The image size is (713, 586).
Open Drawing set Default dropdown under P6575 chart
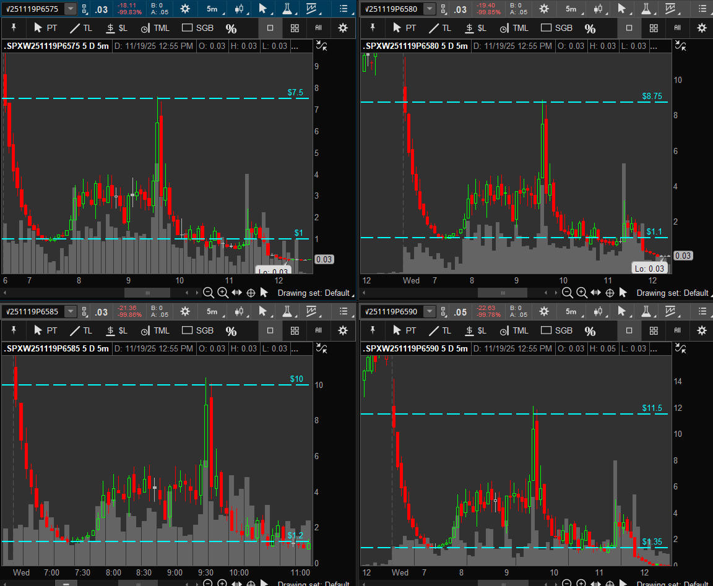click(x=314, y=293)
